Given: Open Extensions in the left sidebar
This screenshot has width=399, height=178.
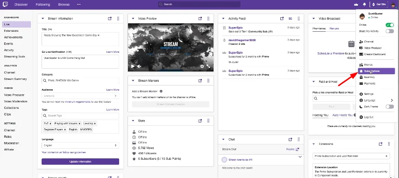Looking at the screenshot, I should pos(11,31).
